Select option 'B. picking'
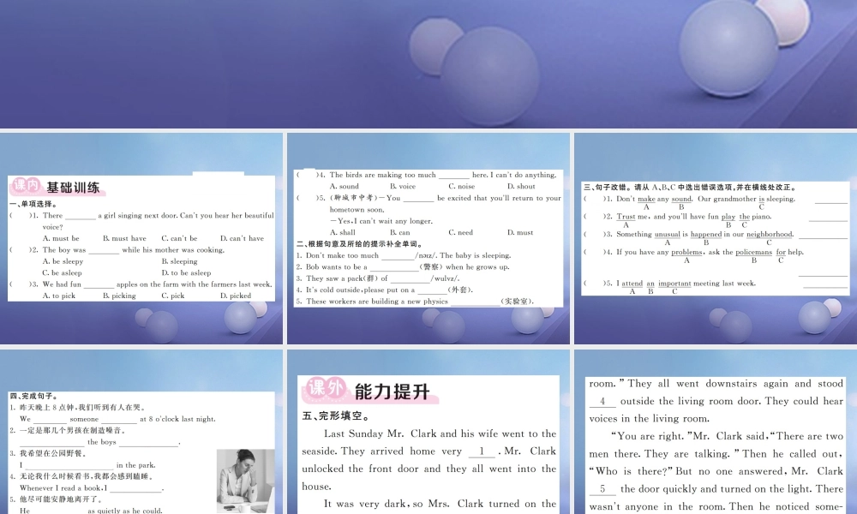The width and height of the screenshot is (857, 514). coord(119,296)
